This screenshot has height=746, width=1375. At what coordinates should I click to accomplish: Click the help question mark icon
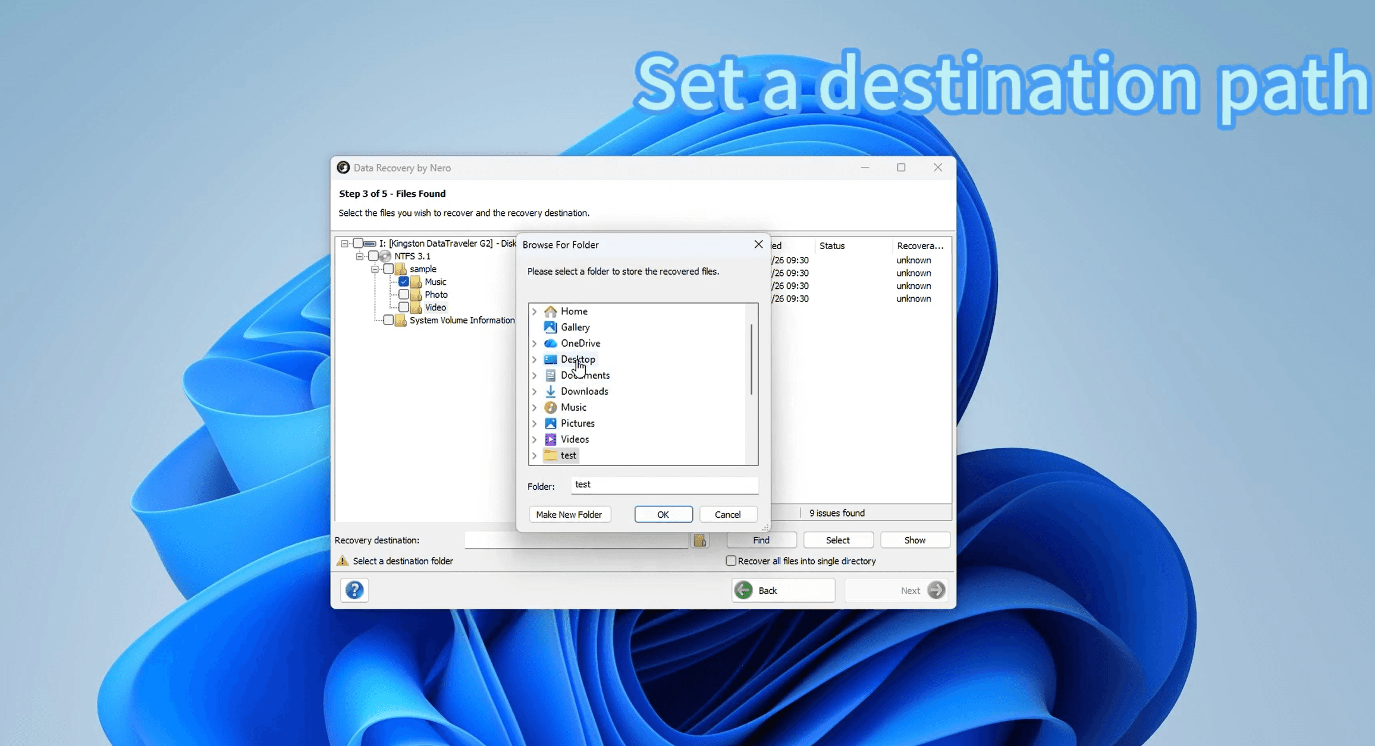pos(354,590)
